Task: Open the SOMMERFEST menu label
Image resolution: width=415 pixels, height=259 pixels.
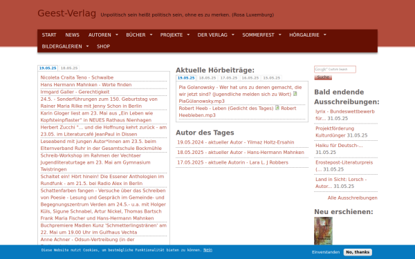Action: coord(258,35)
